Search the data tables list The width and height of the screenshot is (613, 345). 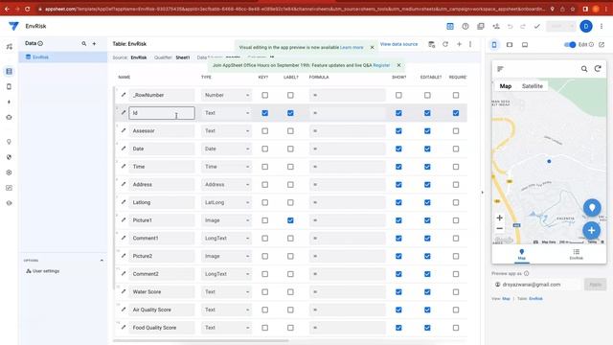click(x=84, y=44)
